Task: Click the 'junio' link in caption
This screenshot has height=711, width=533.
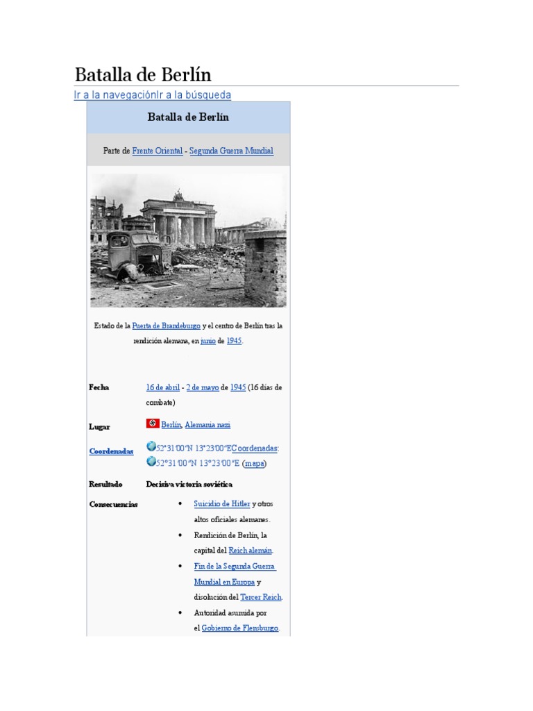Action: (208, 340)
